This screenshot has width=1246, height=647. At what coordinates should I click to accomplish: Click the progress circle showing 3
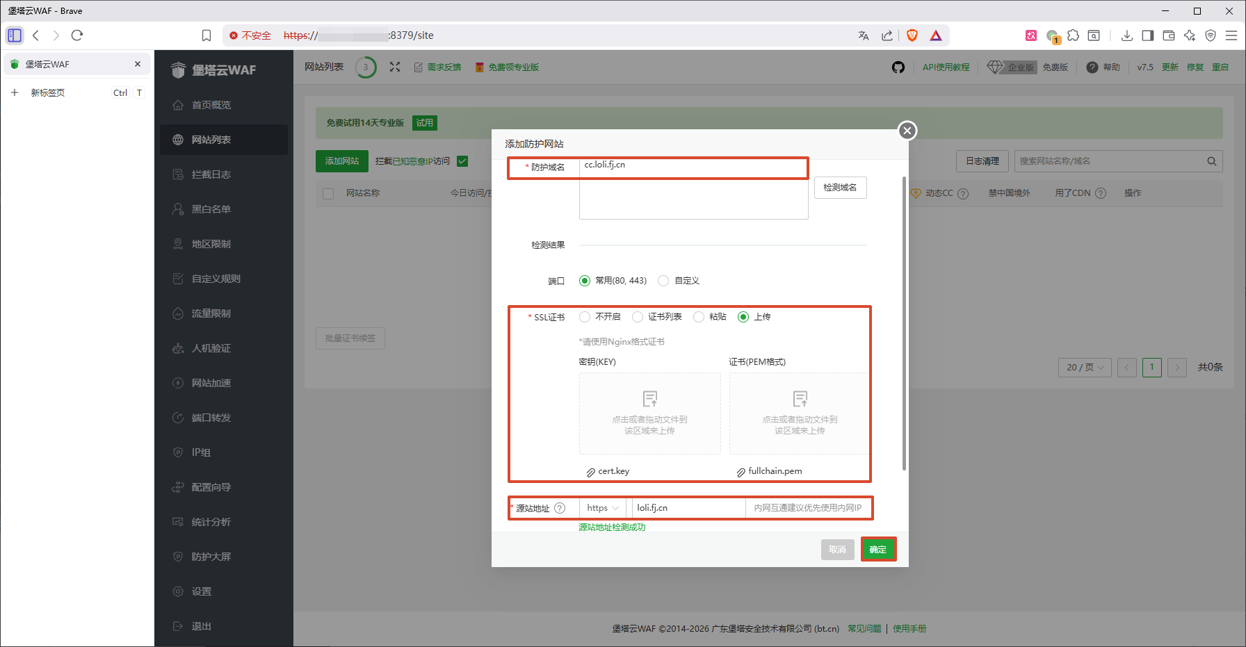[366, 67]
